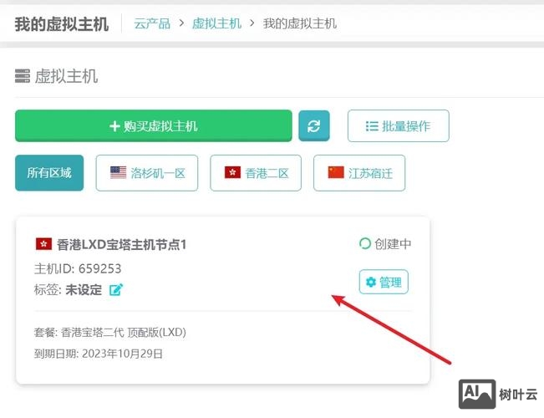Click 到期日期: 2023年10月29日 text
Screen dimensions: 544x418
[x=98, y=354]
